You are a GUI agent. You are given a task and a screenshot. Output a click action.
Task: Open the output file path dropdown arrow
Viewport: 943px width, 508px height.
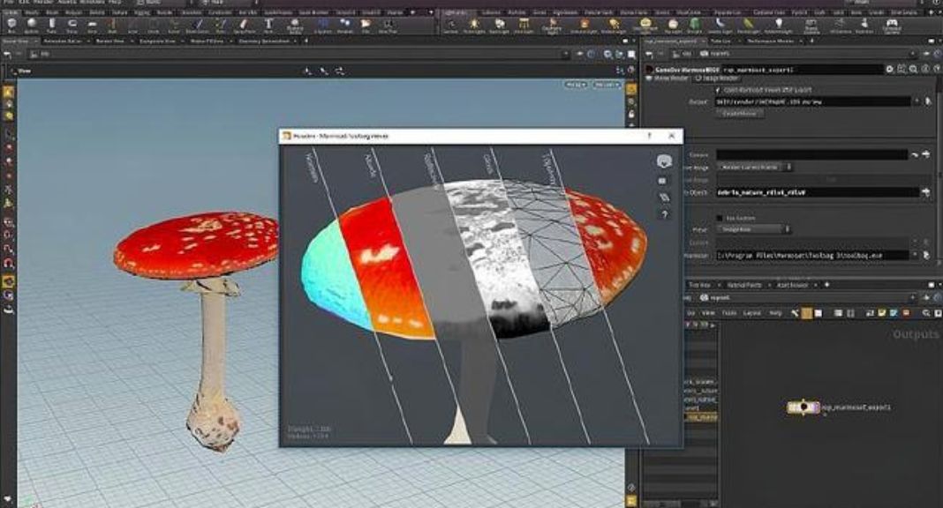point(917,101)
